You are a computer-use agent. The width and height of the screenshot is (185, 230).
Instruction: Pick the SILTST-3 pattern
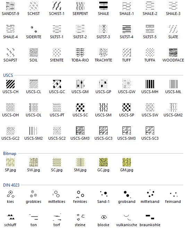[x=103, y=29]
